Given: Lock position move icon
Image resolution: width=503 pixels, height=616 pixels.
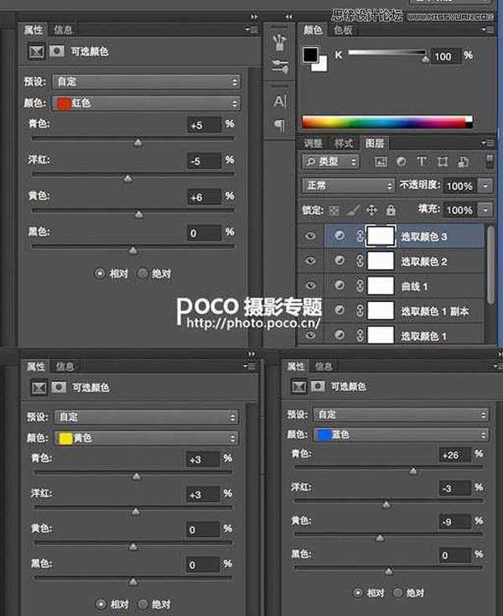Looking at the screenshot, I should pos(371,210).
